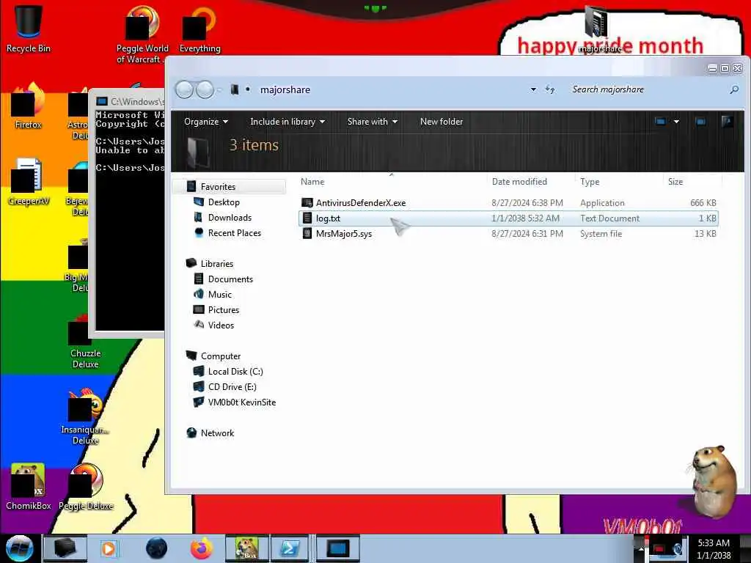This screenshot has width=751, height=563.
Task: Open the address bar history dropdown arrow
Action: pos(533,89)
